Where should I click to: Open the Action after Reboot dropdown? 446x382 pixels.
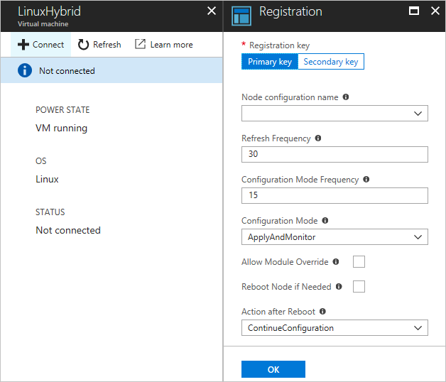point(334,327)
